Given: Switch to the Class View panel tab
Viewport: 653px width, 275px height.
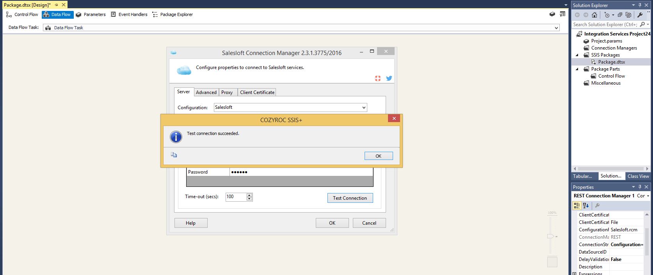Looking at the screenshot, I should [638, 176].
